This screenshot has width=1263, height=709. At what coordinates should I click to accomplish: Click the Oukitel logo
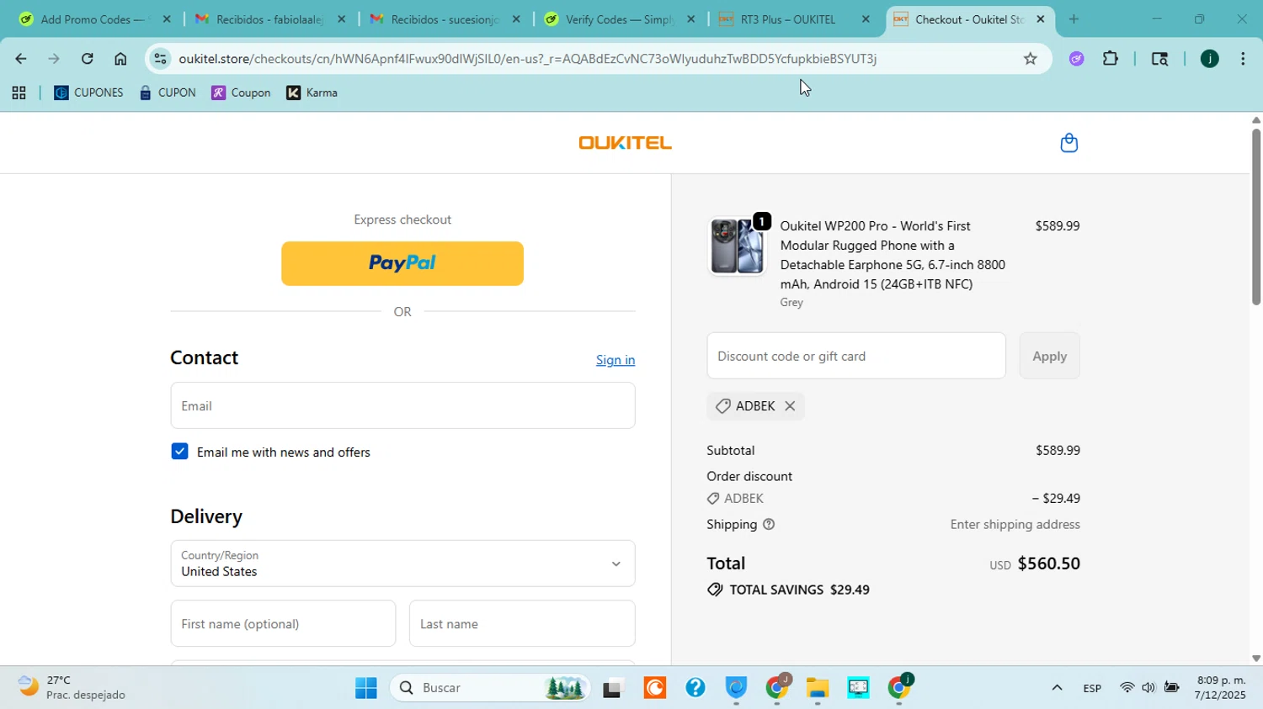(625, 143)
